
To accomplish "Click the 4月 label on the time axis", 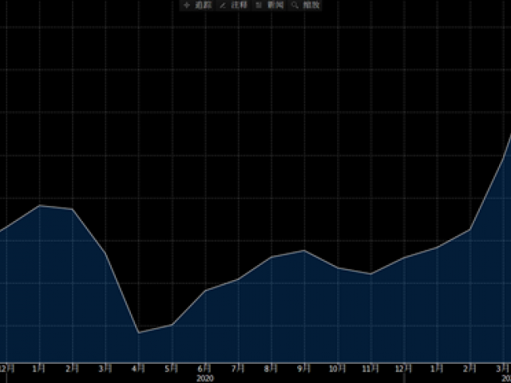I will 139,369.
